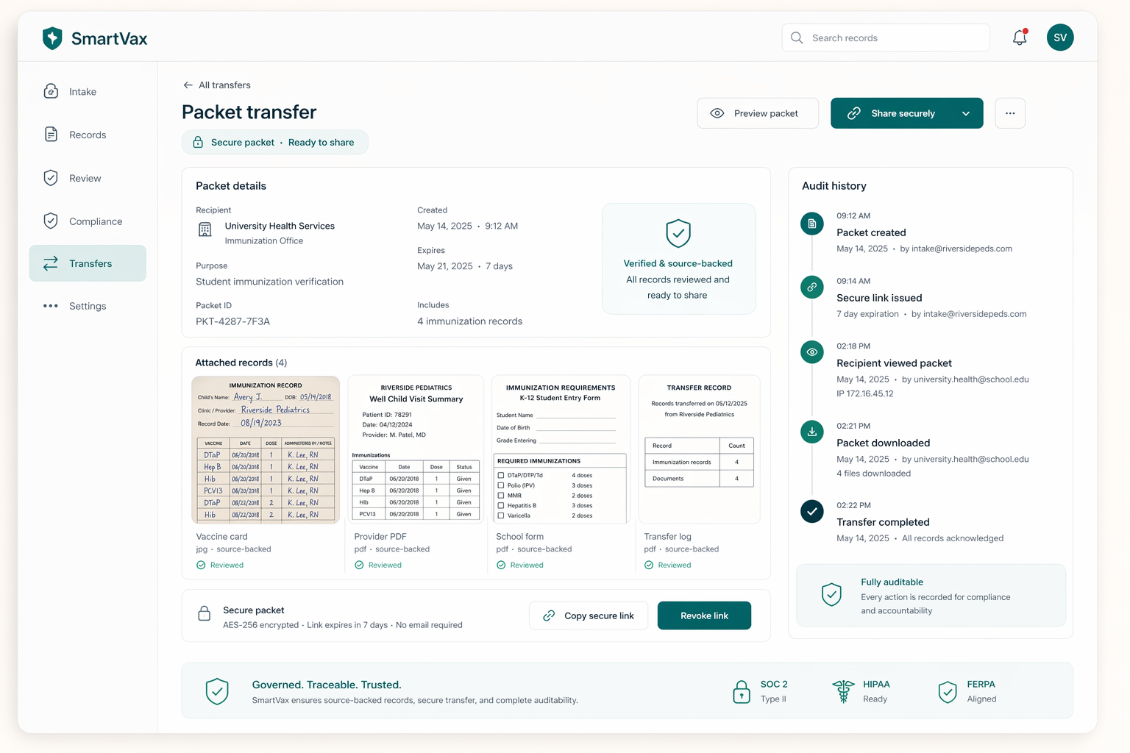Open notifications via the bell icon

tap(1019, 37)
